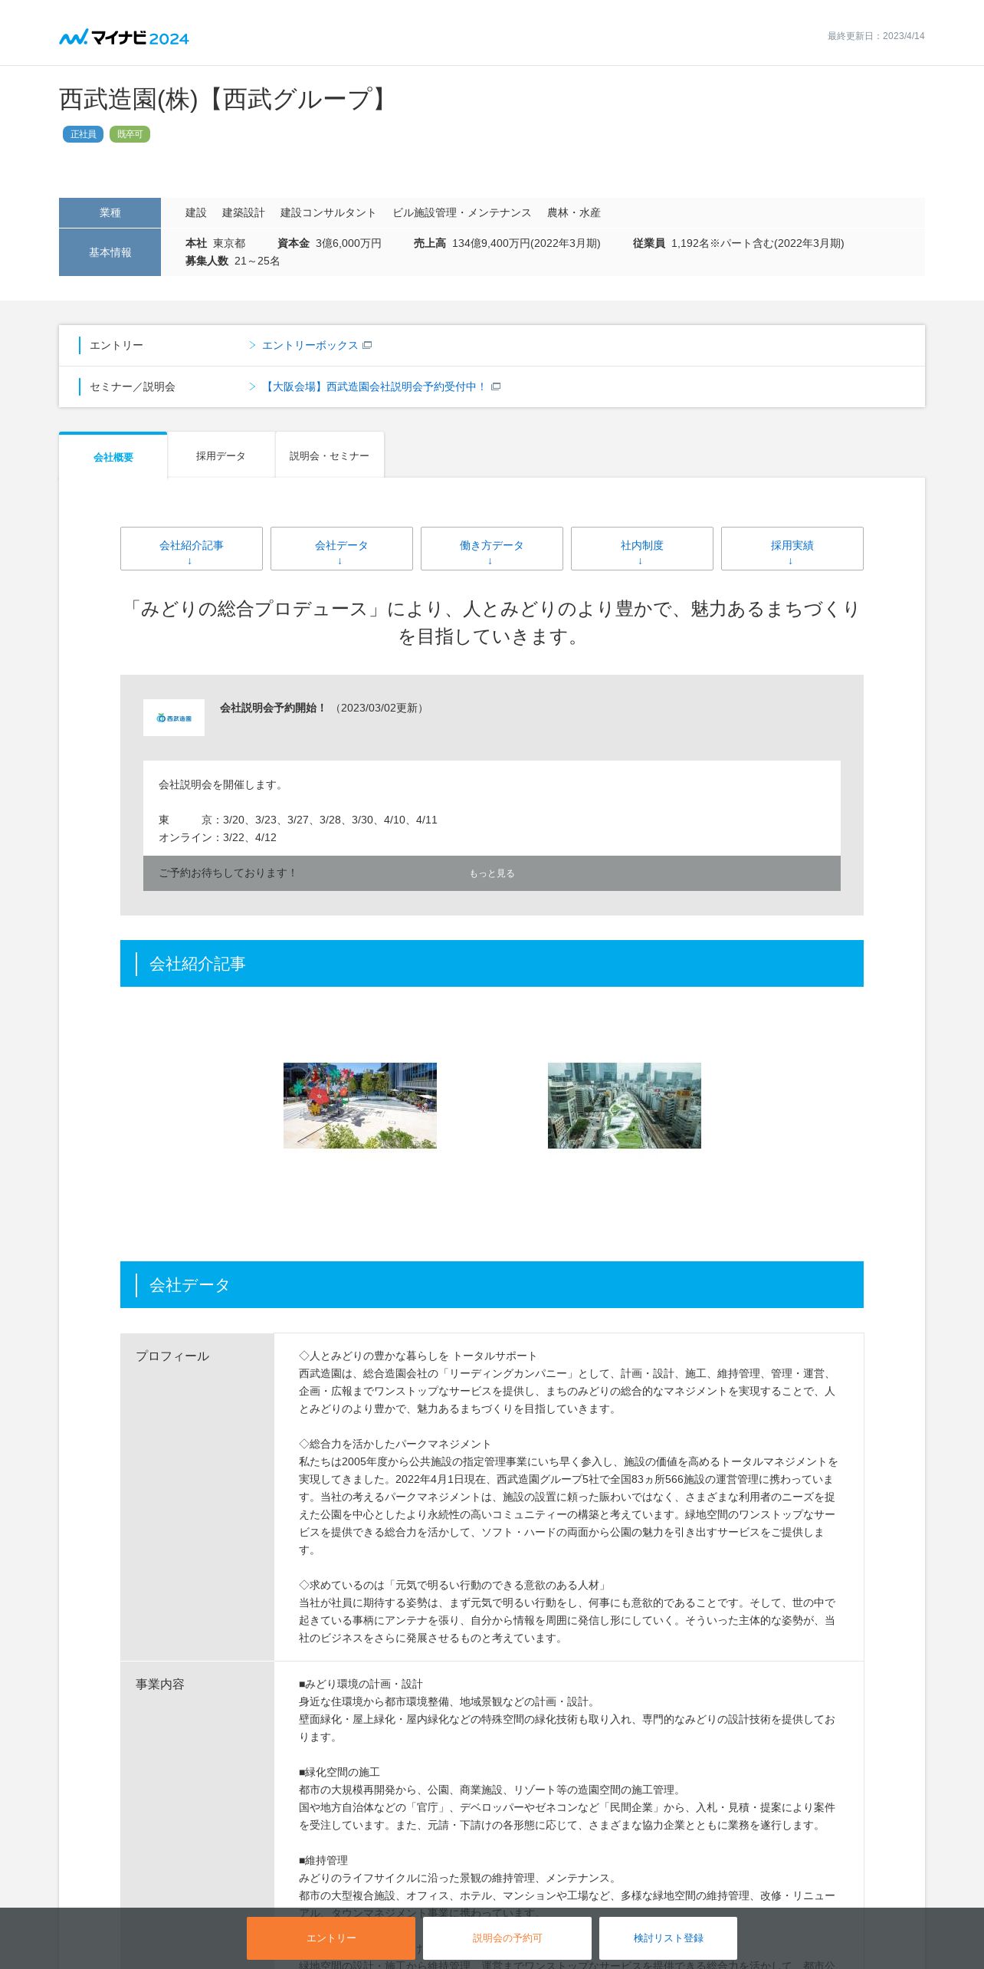The width and height of the screenshot is (984, 1969).
Task: Open the エントリーボックス link
Action: pos(310,346)
